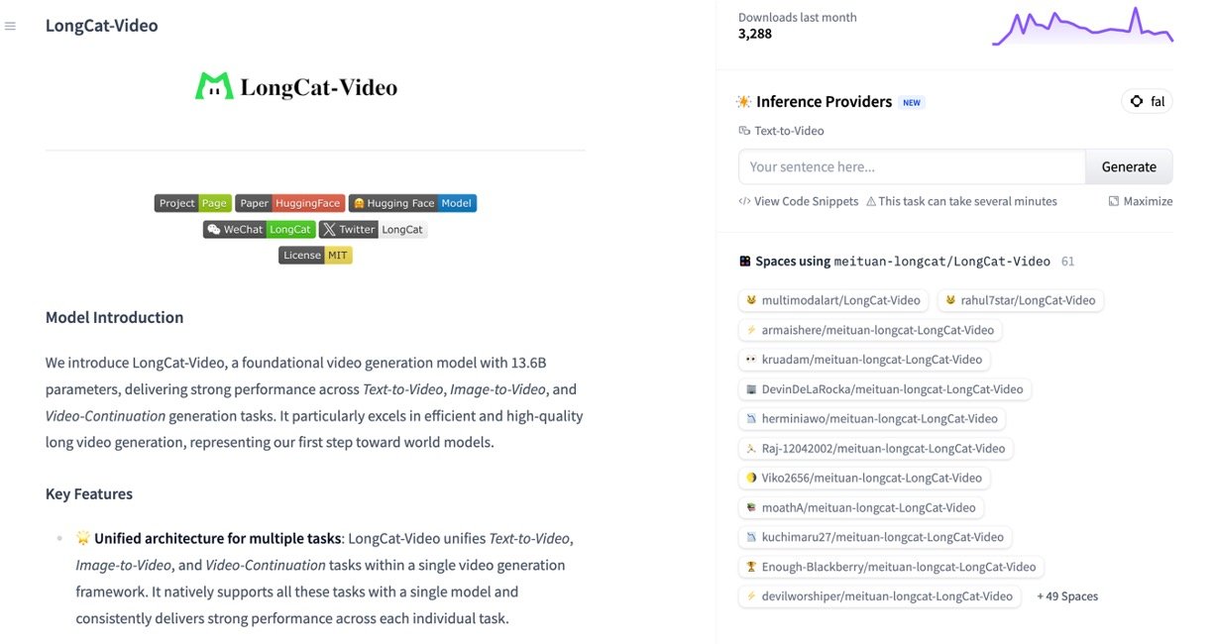Open the Twitter LongCat badge
The height and width of the screenshot is (644, 1213).
click(373, 229)
